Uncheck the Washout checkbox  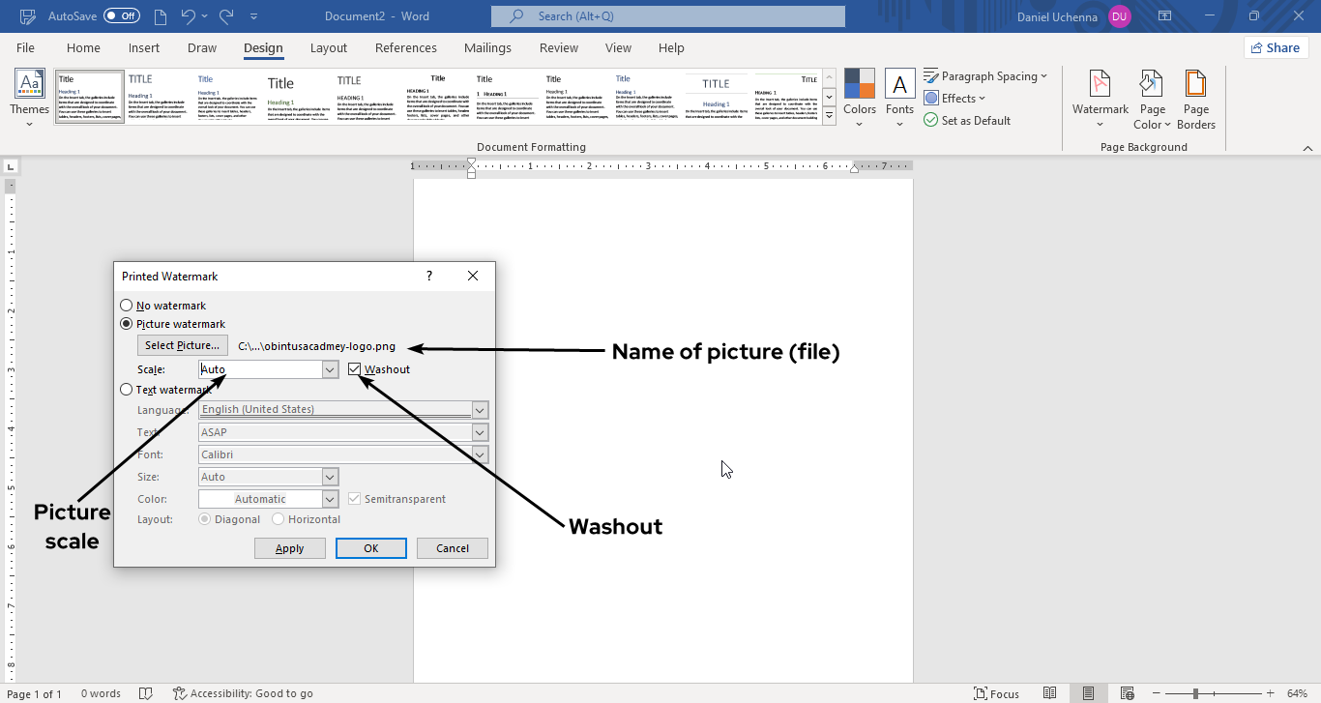[x=354, y=369]
